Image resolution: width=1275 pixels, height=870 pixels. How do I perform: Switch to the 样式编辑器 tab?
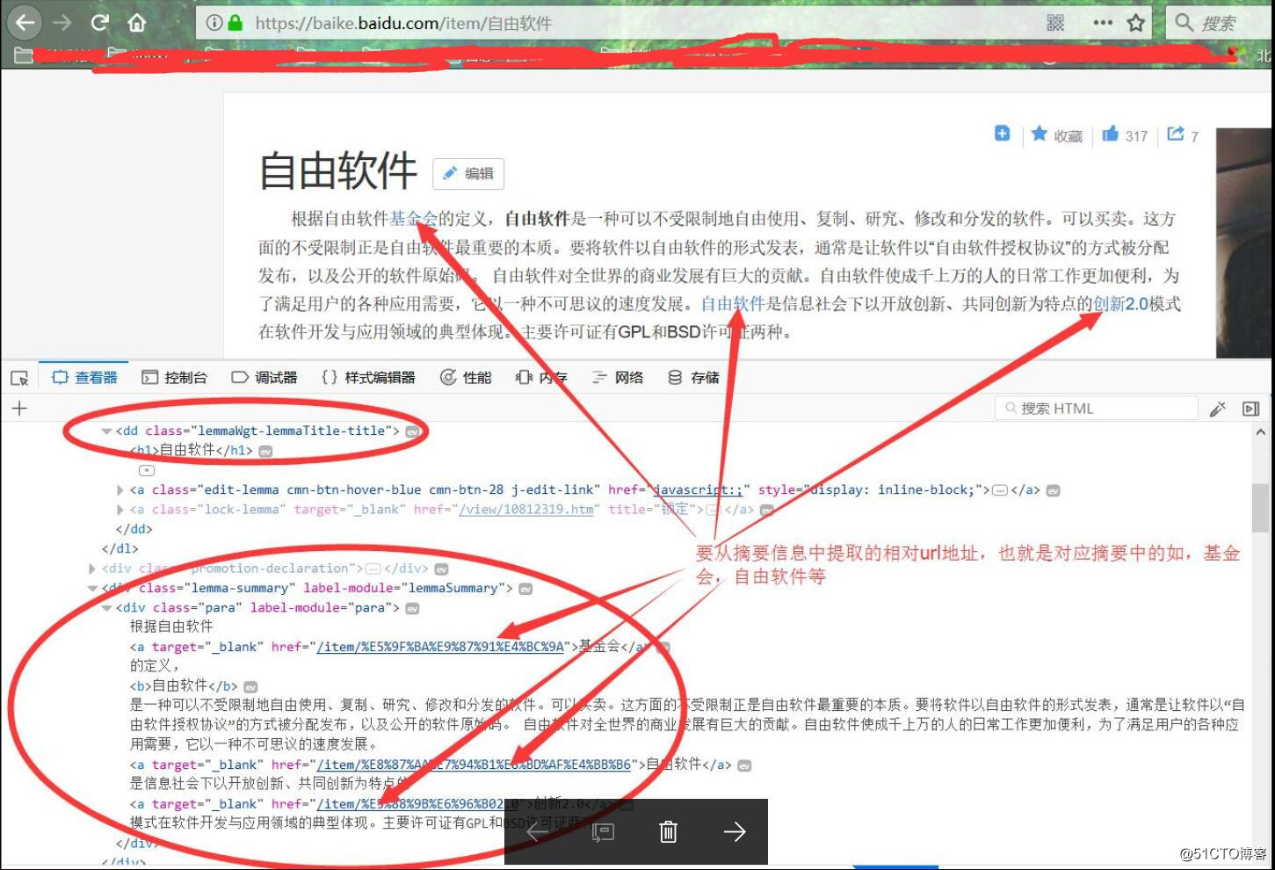pos(368,378)
